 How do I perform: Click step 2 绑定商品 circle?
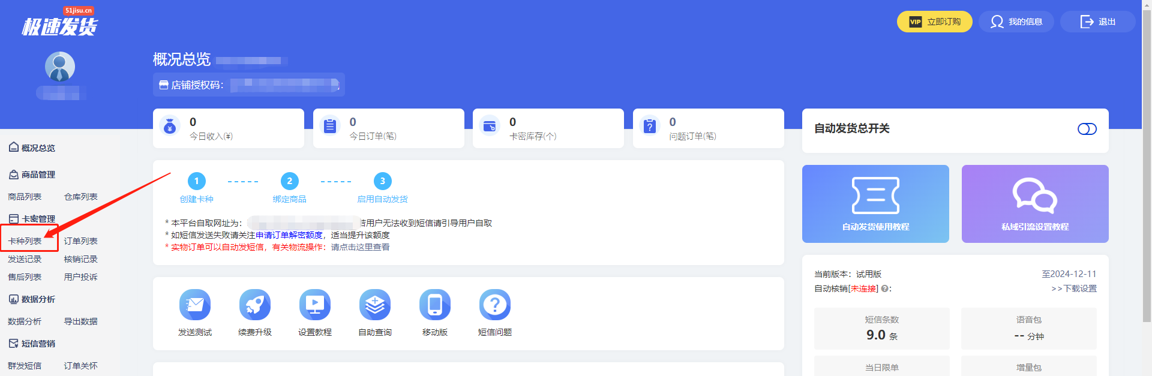pos(290,181)
